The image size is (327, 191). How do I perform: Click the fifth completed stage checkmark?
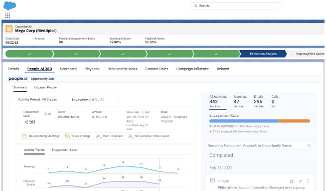tap(216, 54)
